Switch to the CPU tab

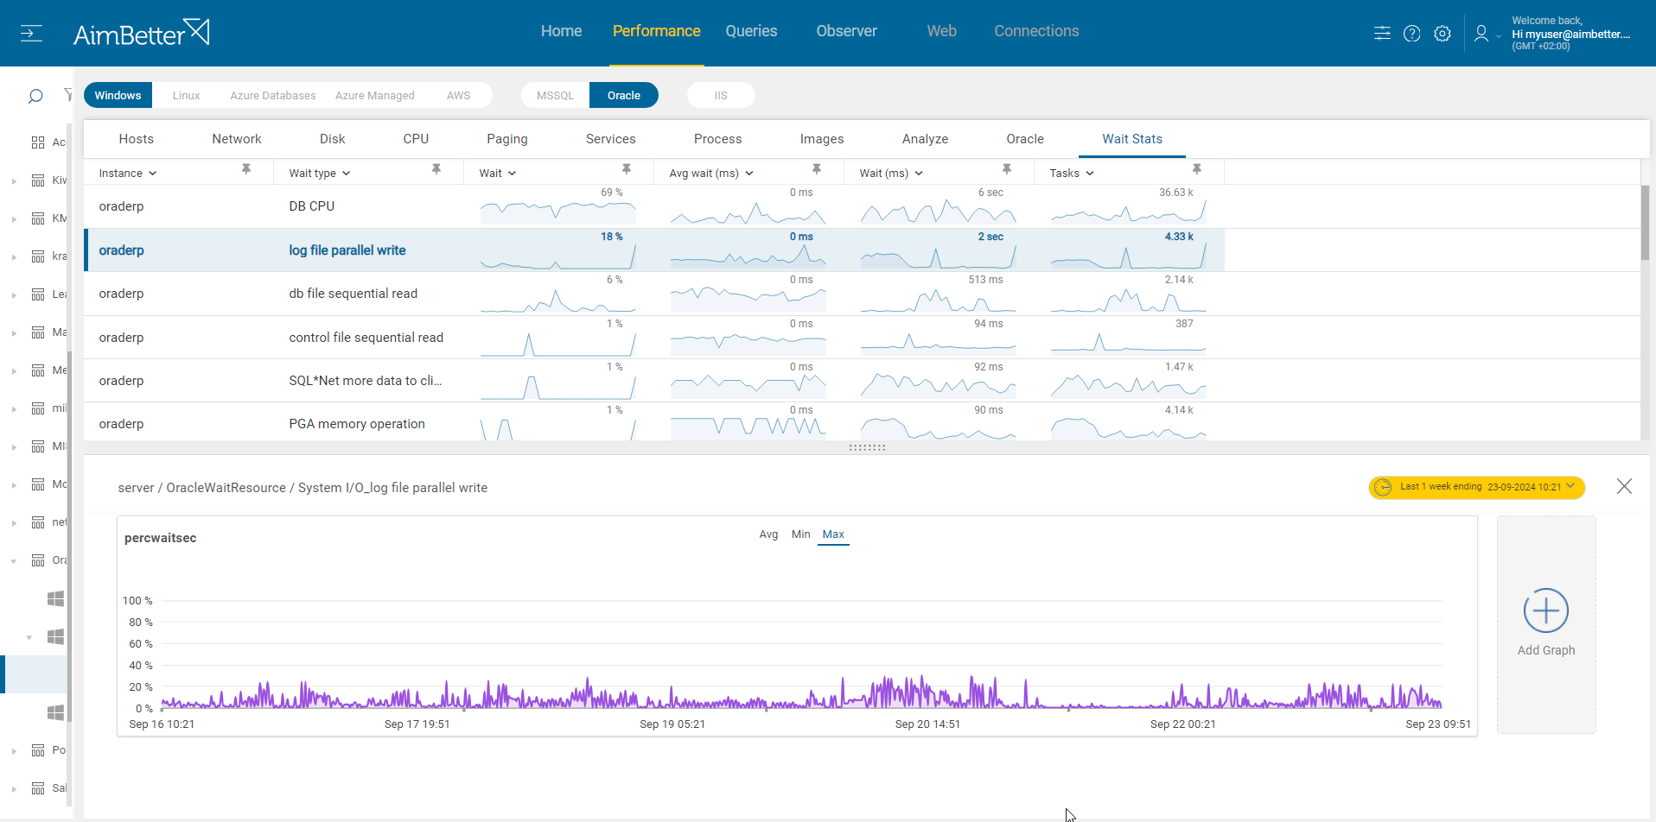point(416,139)
